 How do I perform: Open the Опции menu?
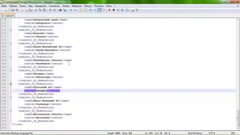point(66,6)
